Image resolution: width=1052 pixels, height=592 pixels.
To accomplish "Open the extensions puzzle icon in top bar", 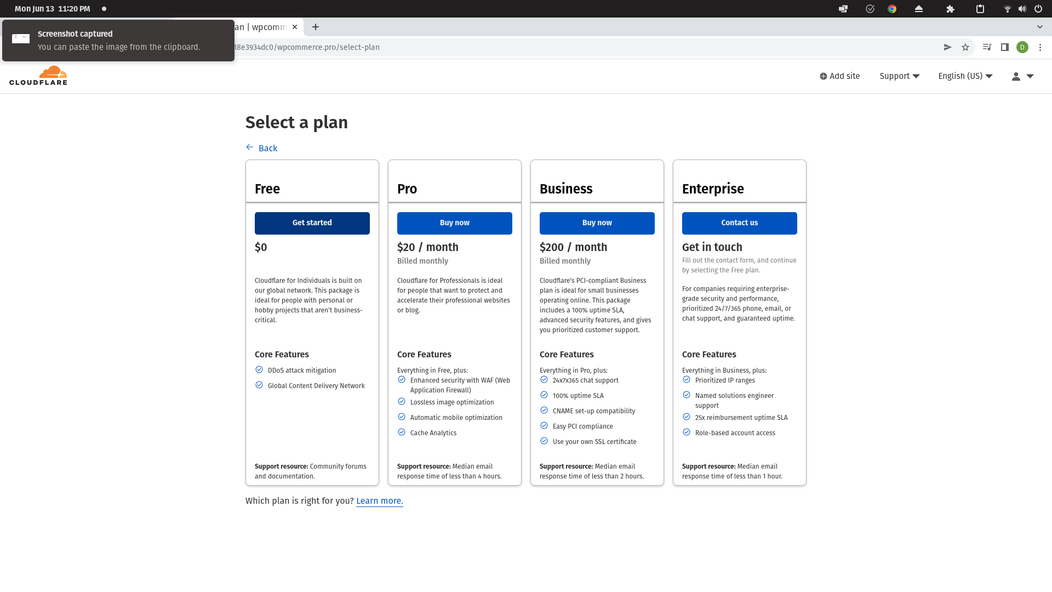I will point(950,9).
